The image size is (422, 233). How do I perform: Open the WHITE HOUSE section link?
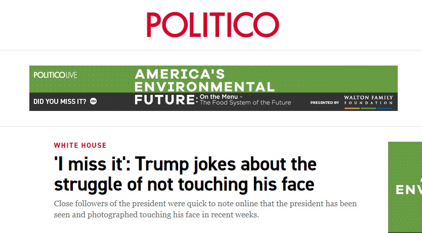pos(80,145)
